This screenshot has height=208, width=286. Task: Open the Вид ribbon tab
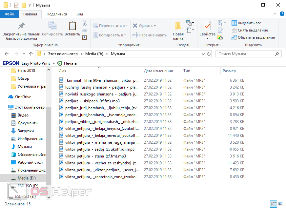coord(80,14)
